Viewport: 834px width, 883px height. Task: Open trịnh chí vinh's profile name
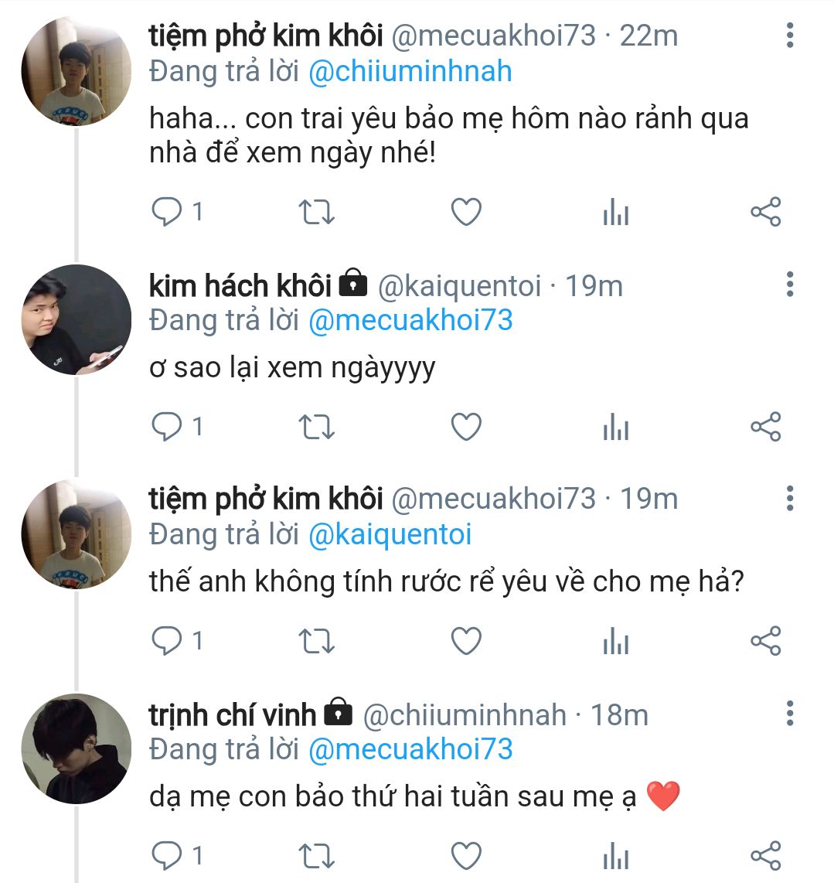point(232,715)
